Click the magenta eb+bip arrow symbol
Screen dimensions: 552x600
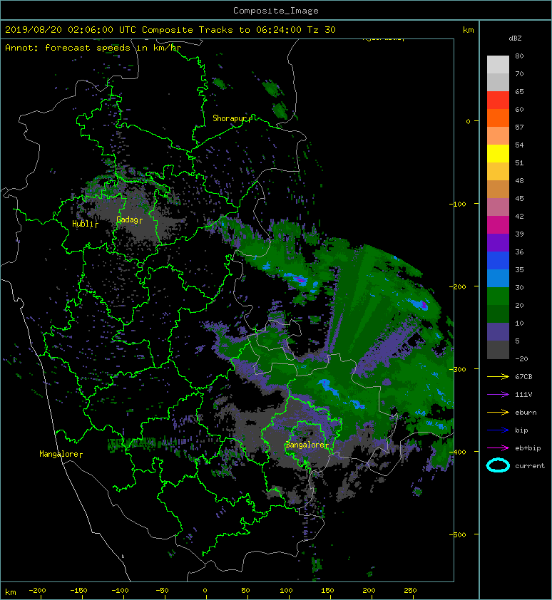(498, 448)
